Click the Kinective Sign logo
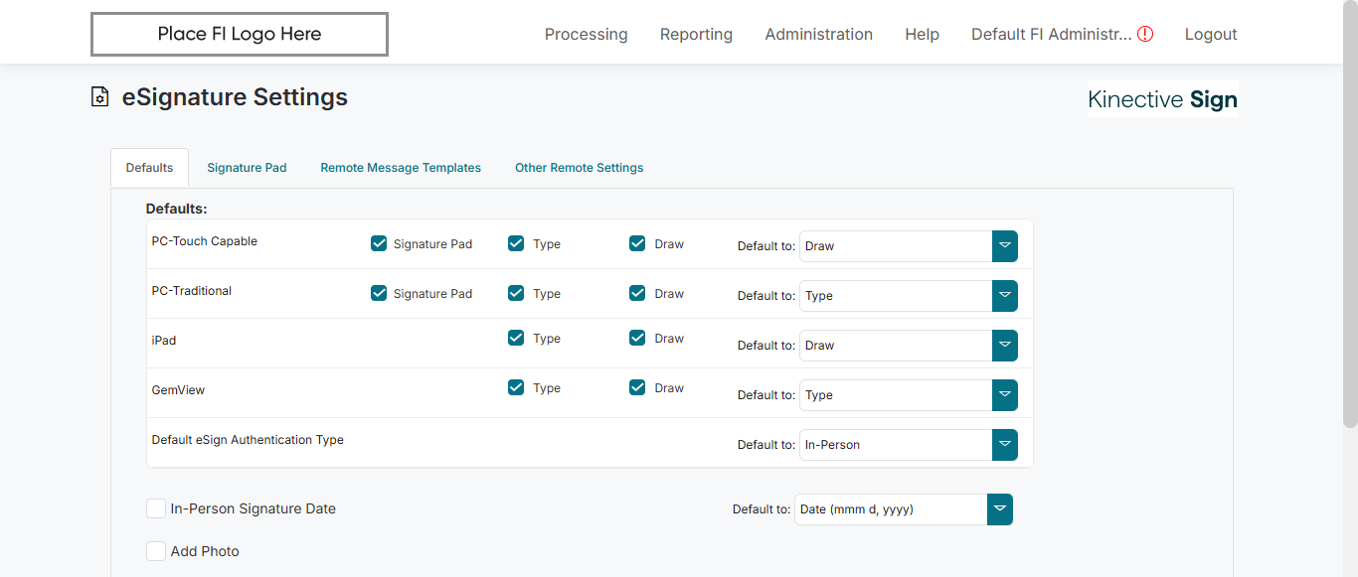 1162,99
